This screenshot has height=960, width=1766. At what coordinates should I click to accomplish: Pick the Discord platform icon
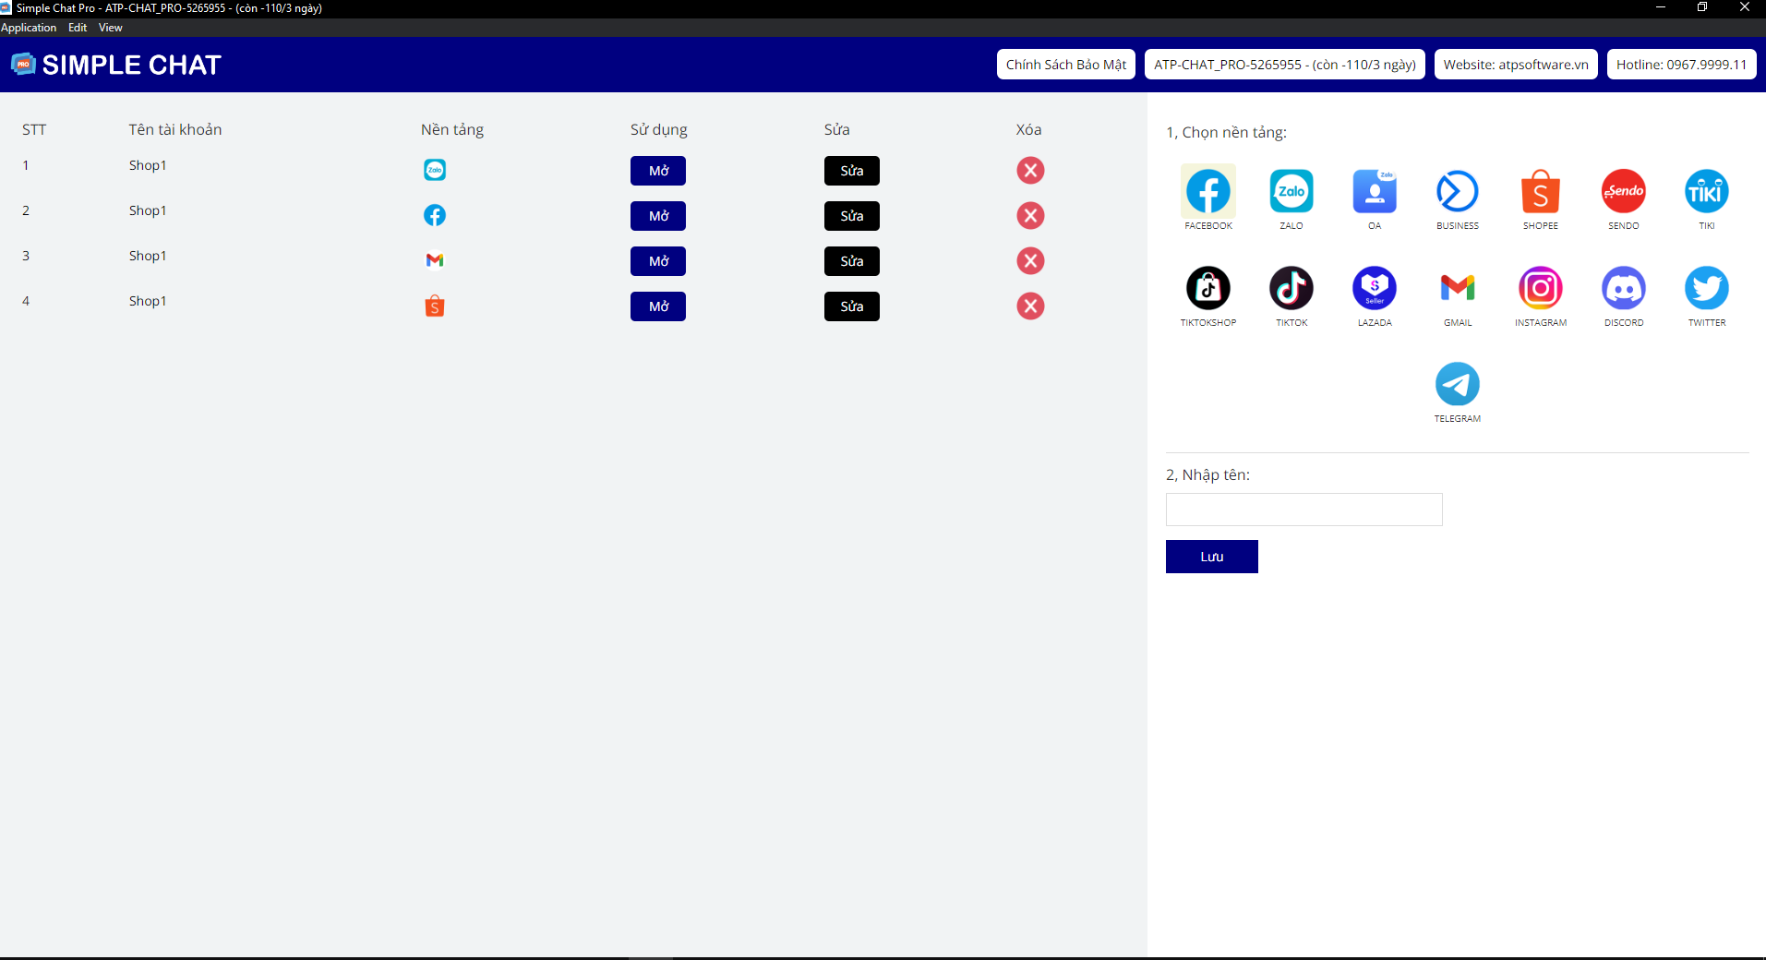point(1623,289)
